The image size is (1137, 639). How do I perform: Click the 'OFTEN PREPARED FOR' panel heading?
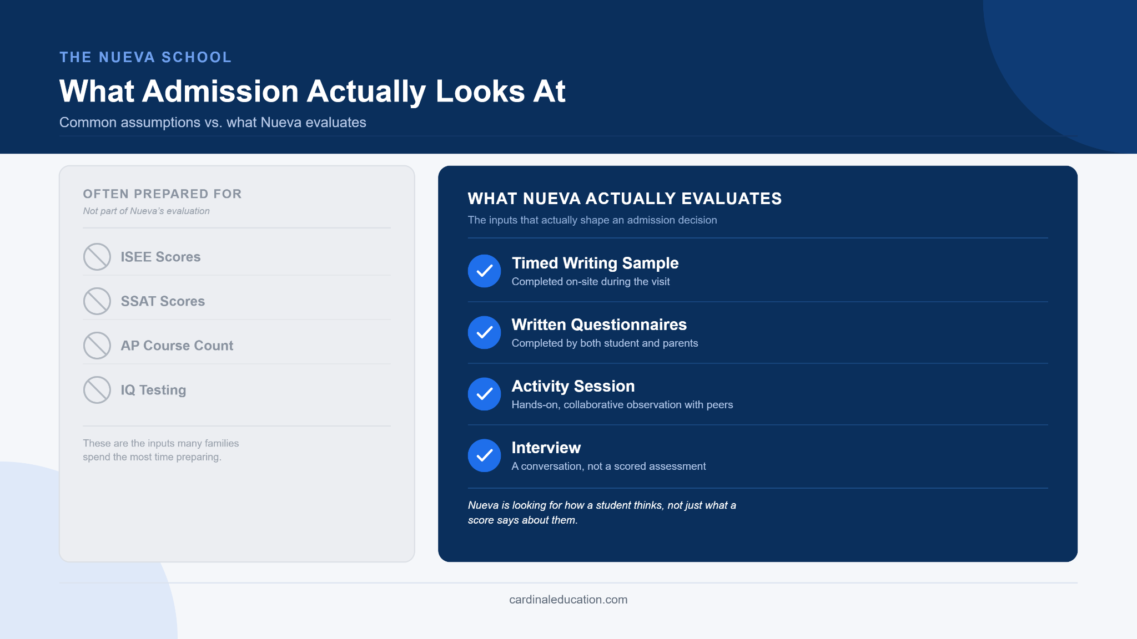162,194
